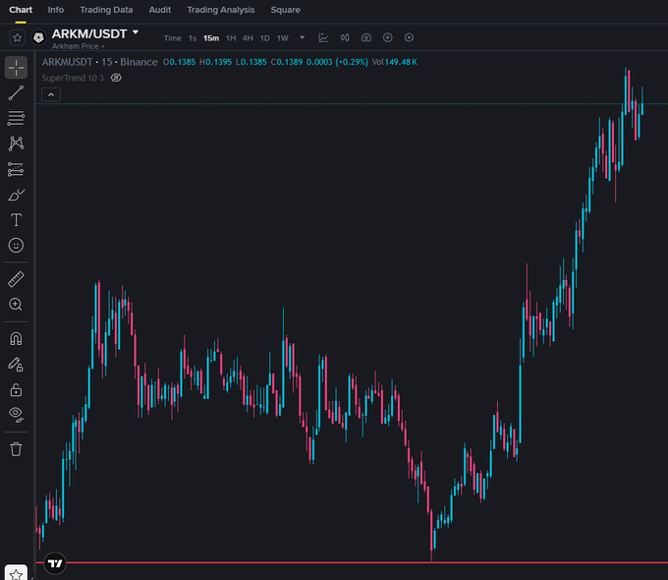
Task: Open the Info tab
Action: [x=56, y=10]
